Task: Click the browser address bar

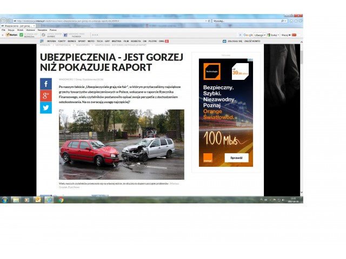Action: pyautogui.click(x=108, y=21)
